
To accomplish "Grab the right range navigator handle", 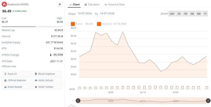I will [x=208, y=101].
